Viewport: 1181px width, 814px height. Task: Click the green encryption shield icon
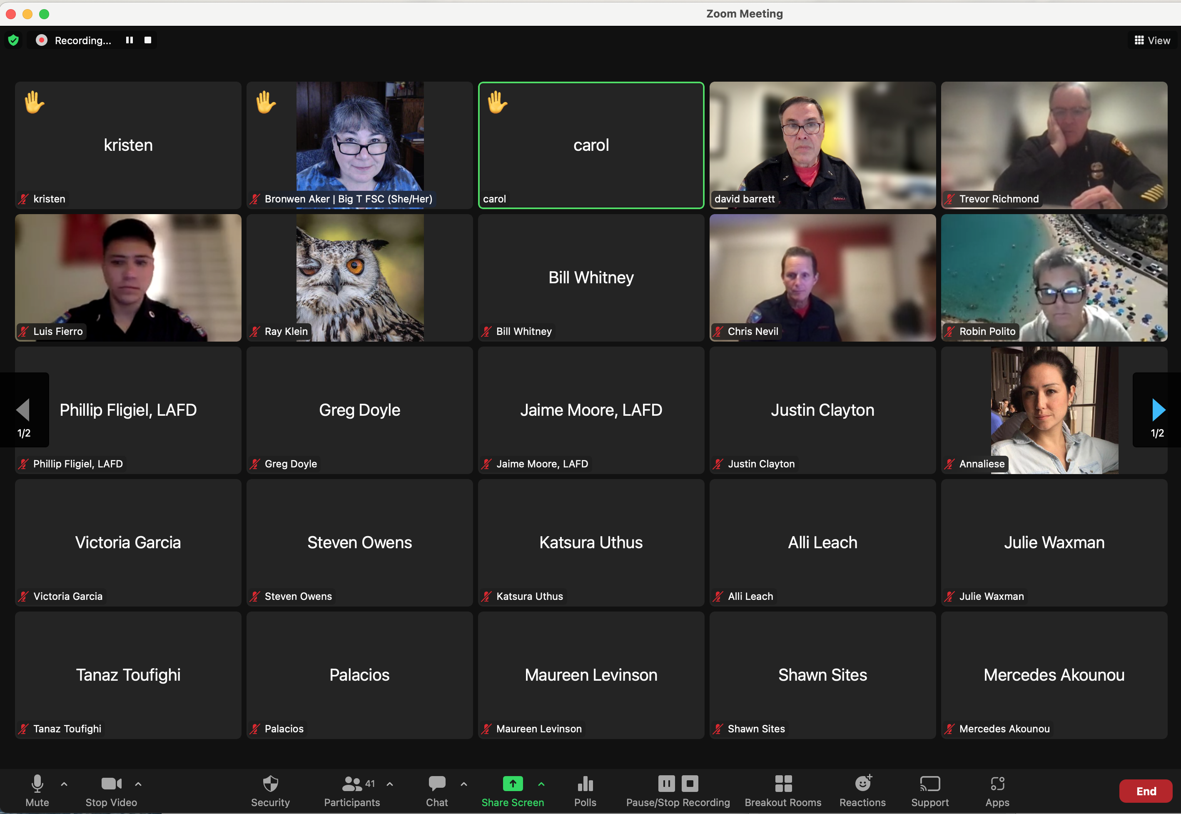14,40
